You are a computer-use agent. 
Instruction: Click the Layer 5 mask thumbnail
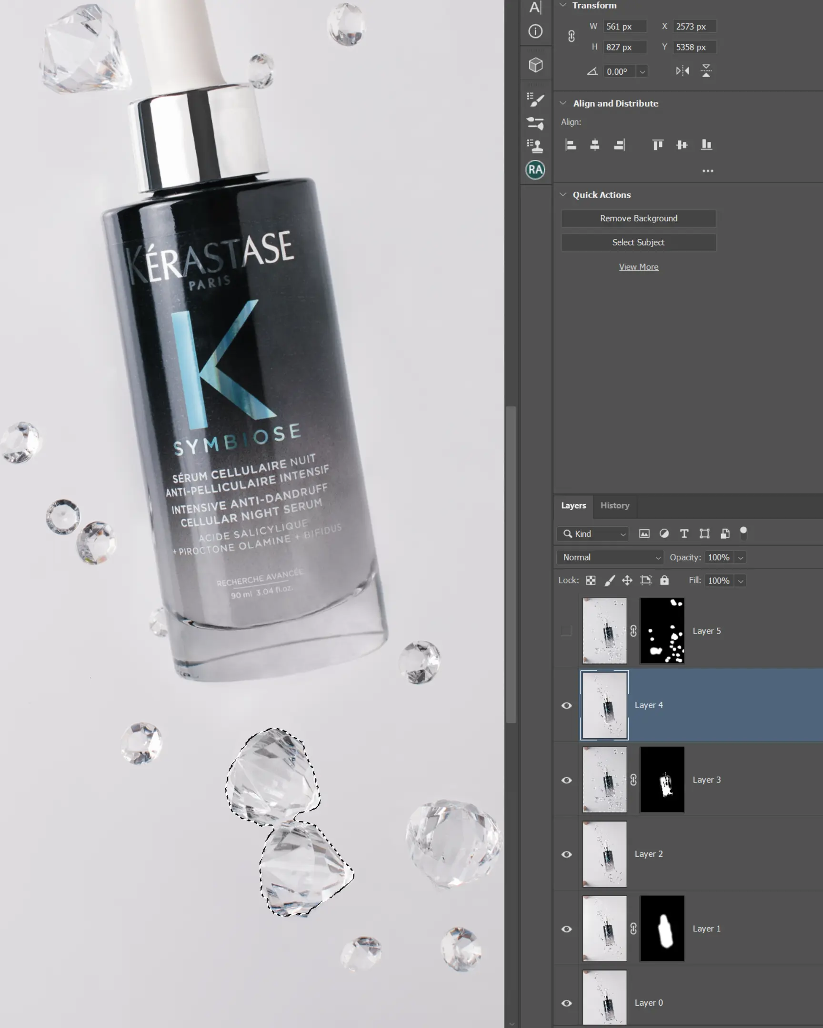pos(662,631)
